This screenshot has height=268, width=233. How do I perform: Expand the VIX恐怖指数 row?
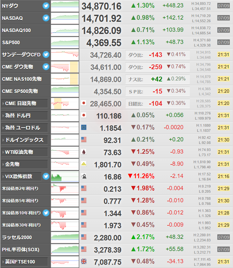point(21,176)
